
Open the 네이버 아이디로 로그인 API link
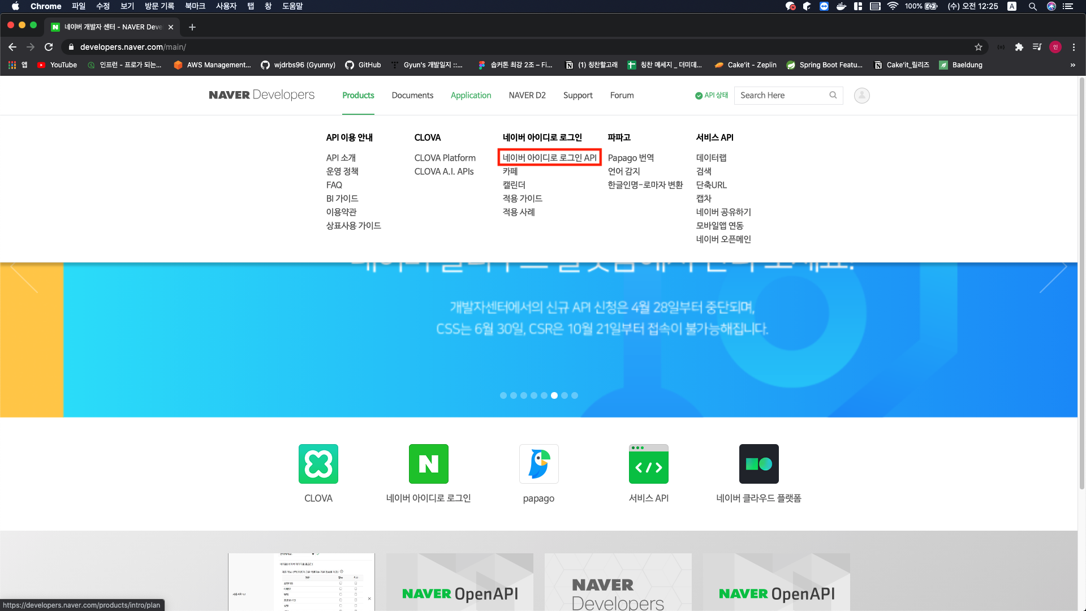550,158
